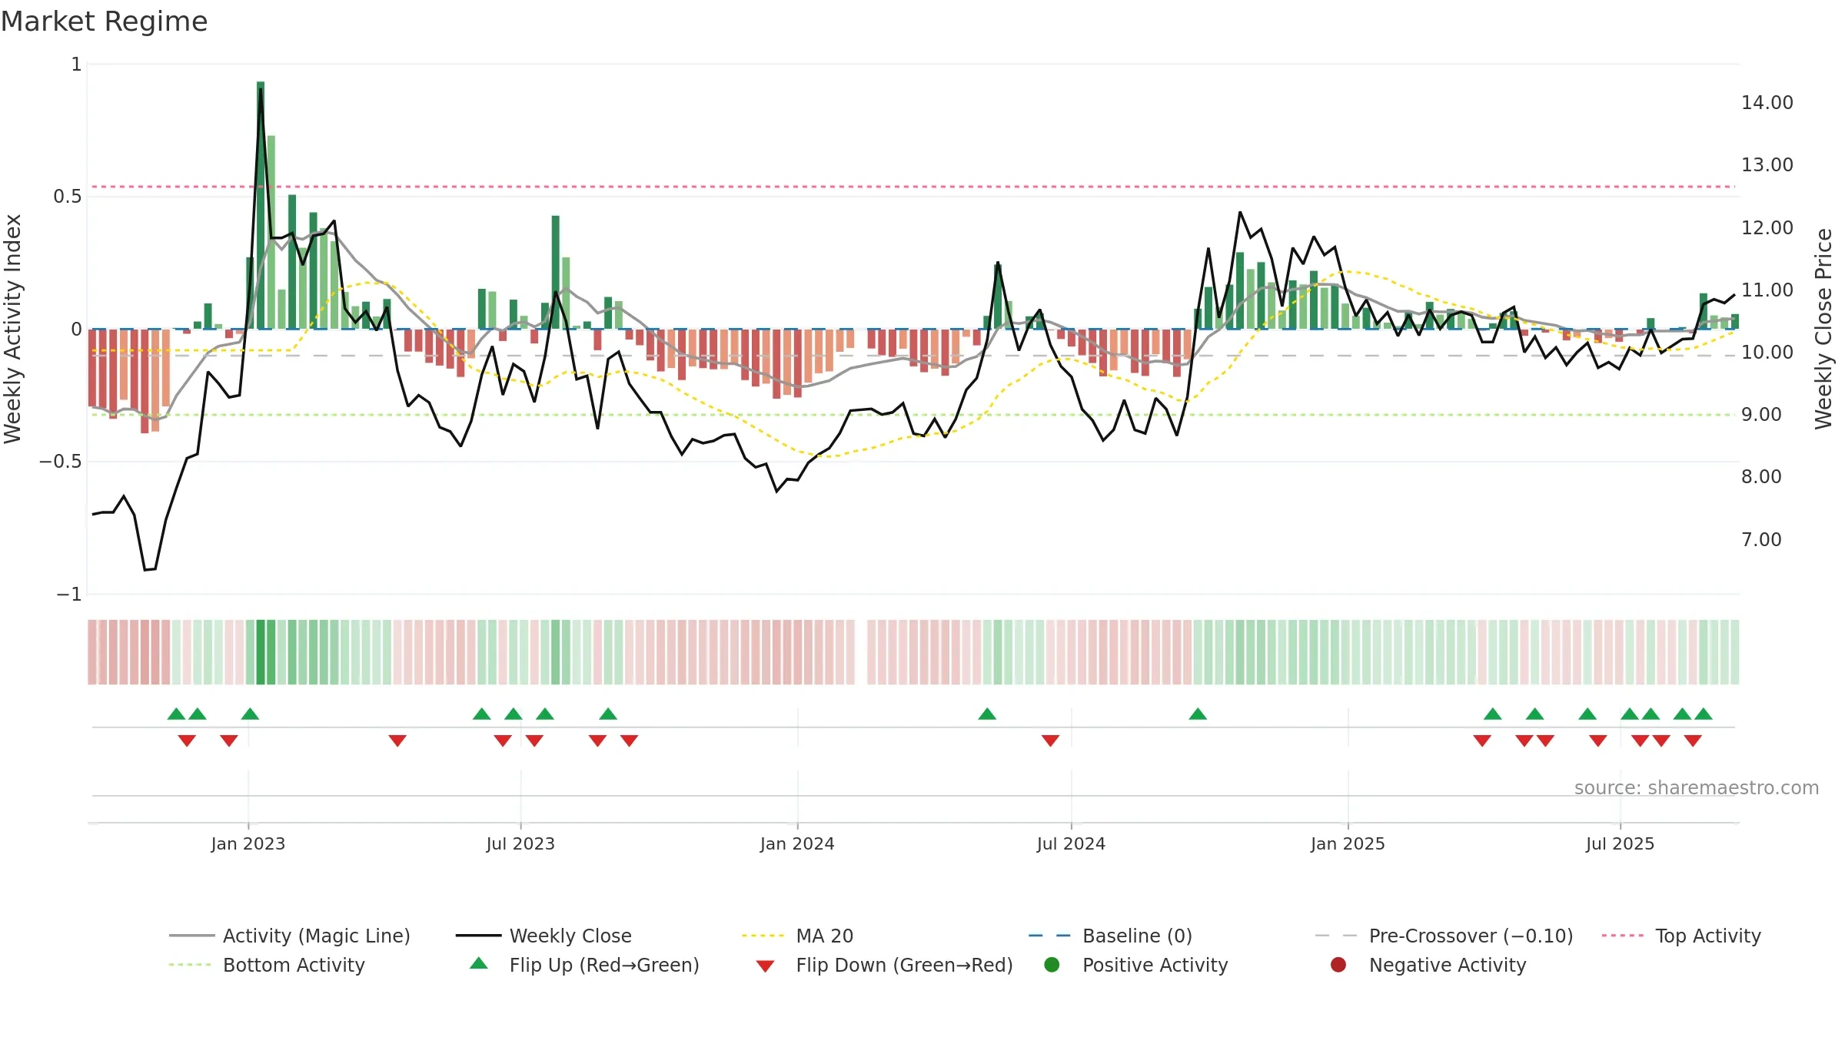The image size is (1845, 1037).
Task: Click the −1 activity index tick label
Action: coord(68,595)
